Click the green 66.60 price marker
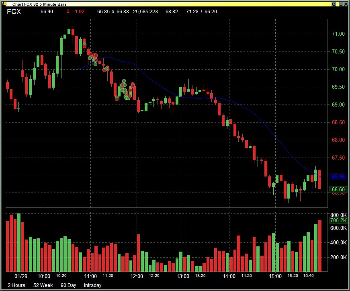 coord(338,190)
